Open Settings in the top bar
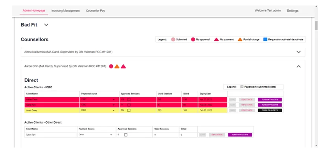This screenshot has height=153, width=328. pos(293,11)
